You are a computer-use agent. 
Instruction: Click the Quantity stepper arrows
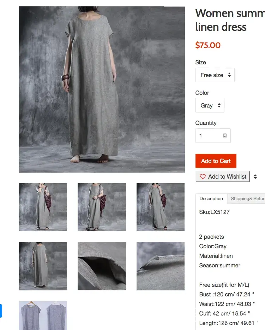[225, 135]
